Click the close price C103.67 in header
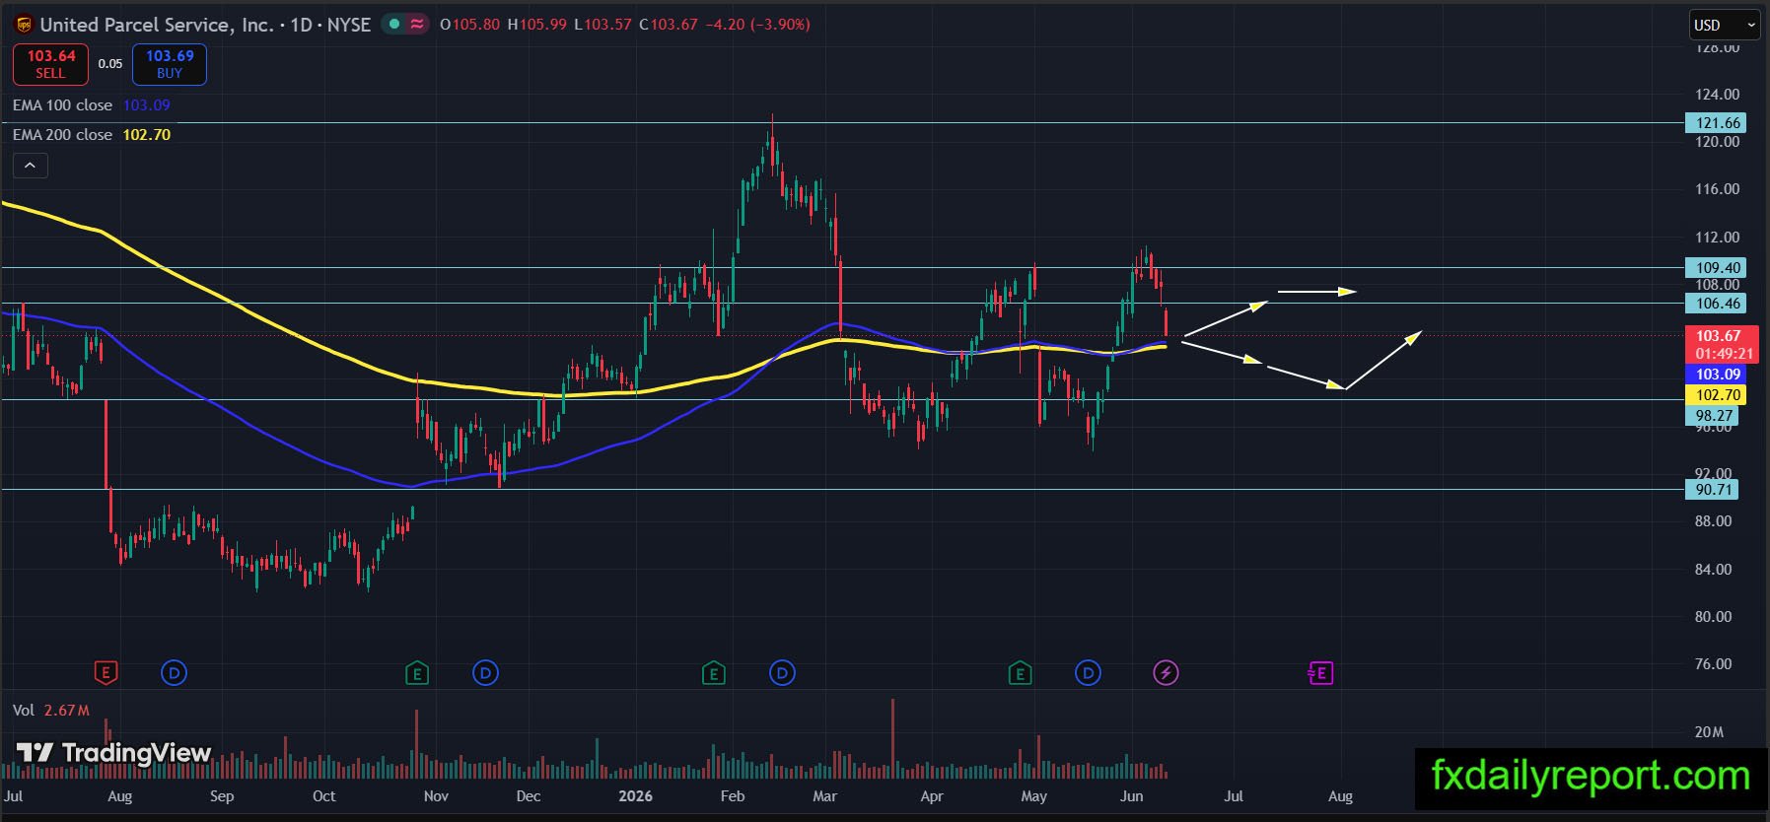The image size is (1770, 822). (x=669, y=25)
